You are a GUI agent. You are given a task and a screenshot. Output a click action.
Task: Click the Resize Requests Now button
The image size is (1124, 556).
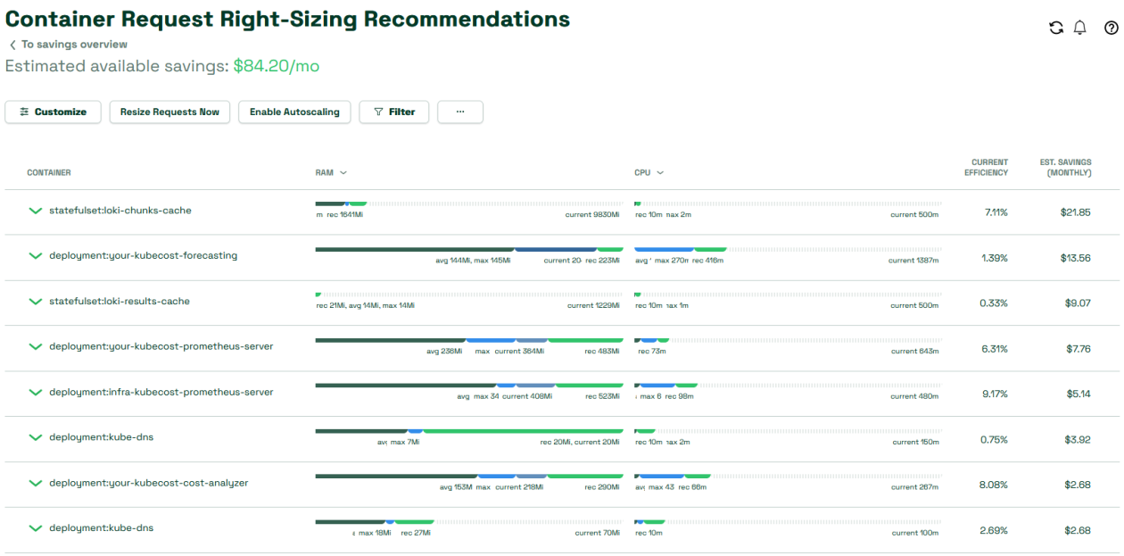[169, 112]
